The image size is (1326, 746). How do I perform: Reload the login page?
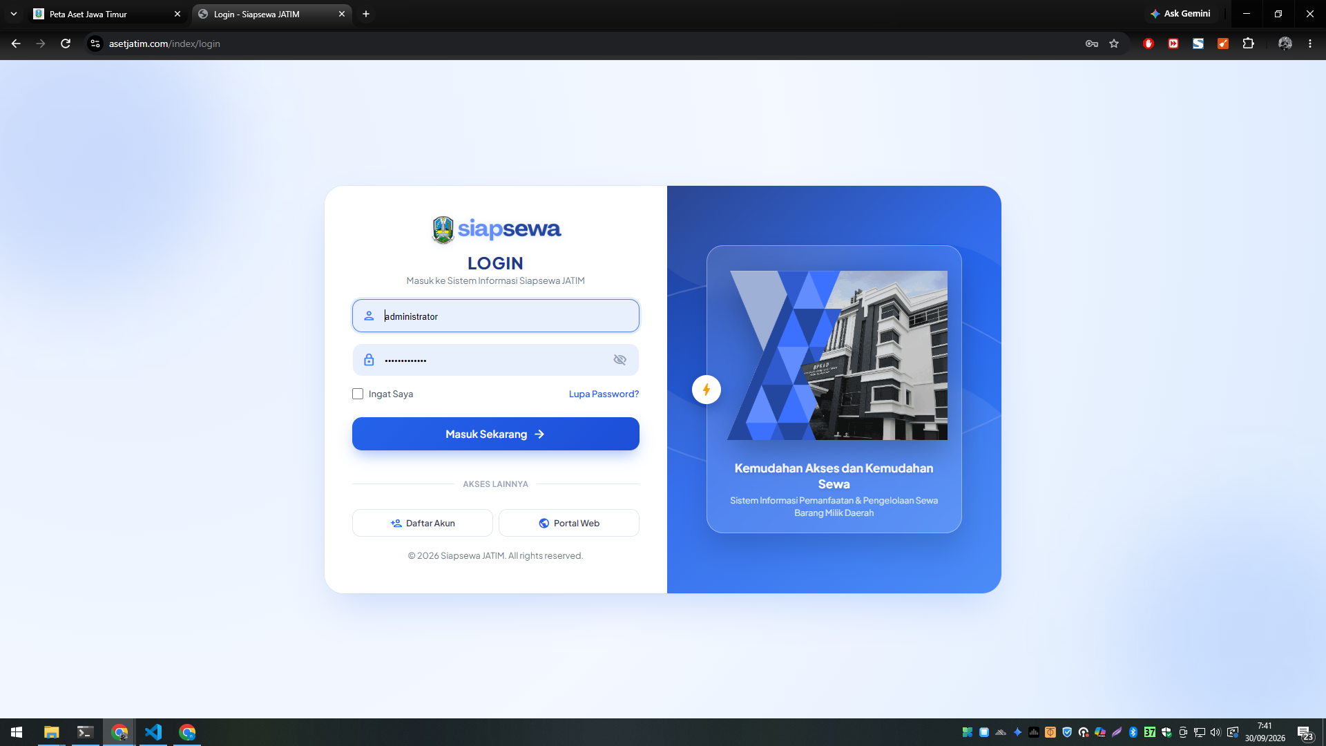point(66,44)
